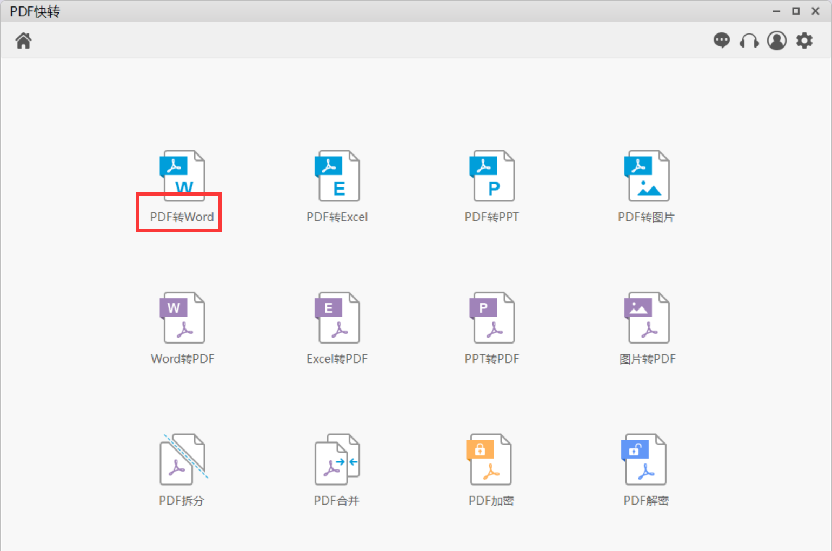Screen dimensions: 832x551
Task: Contact customer service via headphone icon
Action: tap(749, 41)
